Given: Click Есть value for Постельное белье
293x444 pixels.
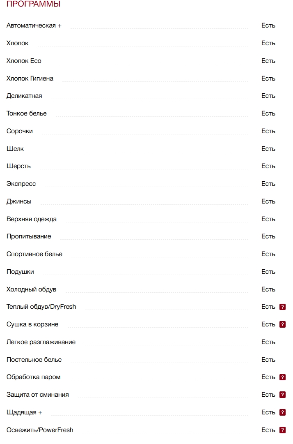Looking at the screenshot, I should point(268,360).
